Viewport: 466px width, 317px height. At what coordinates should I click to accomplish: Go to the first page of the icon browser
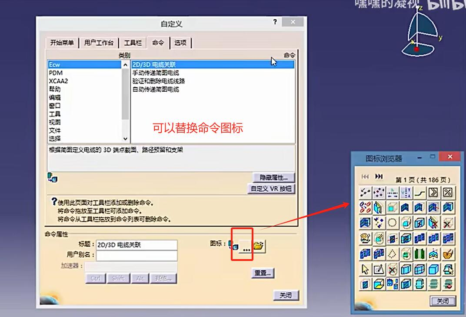pyautogui.click(x=365, y=177)
